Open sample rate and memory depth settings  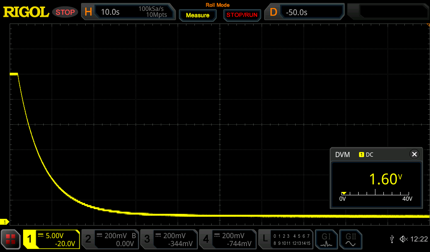point(153,12)
